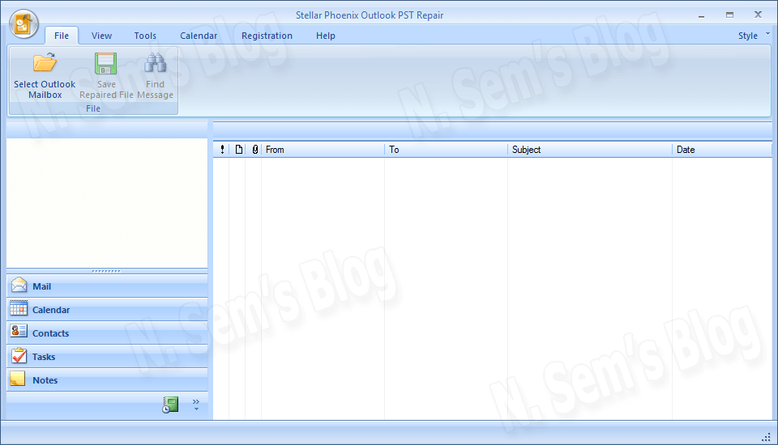778x445 pixels.
Task: Sort messages by Date column
Action: click(x=722, y=150)
